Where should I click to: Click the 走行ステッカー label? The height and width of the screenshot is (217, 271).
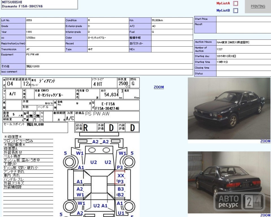point(136,44)
